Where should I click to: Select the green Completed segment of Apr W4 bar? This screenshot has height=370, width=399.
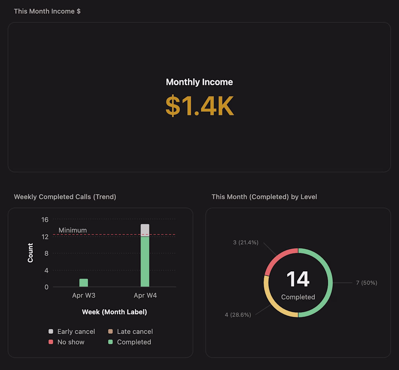(145, 261)
